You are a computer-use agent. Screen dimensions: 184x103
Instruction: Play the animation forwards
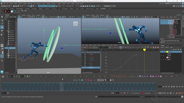click(174, 86)
